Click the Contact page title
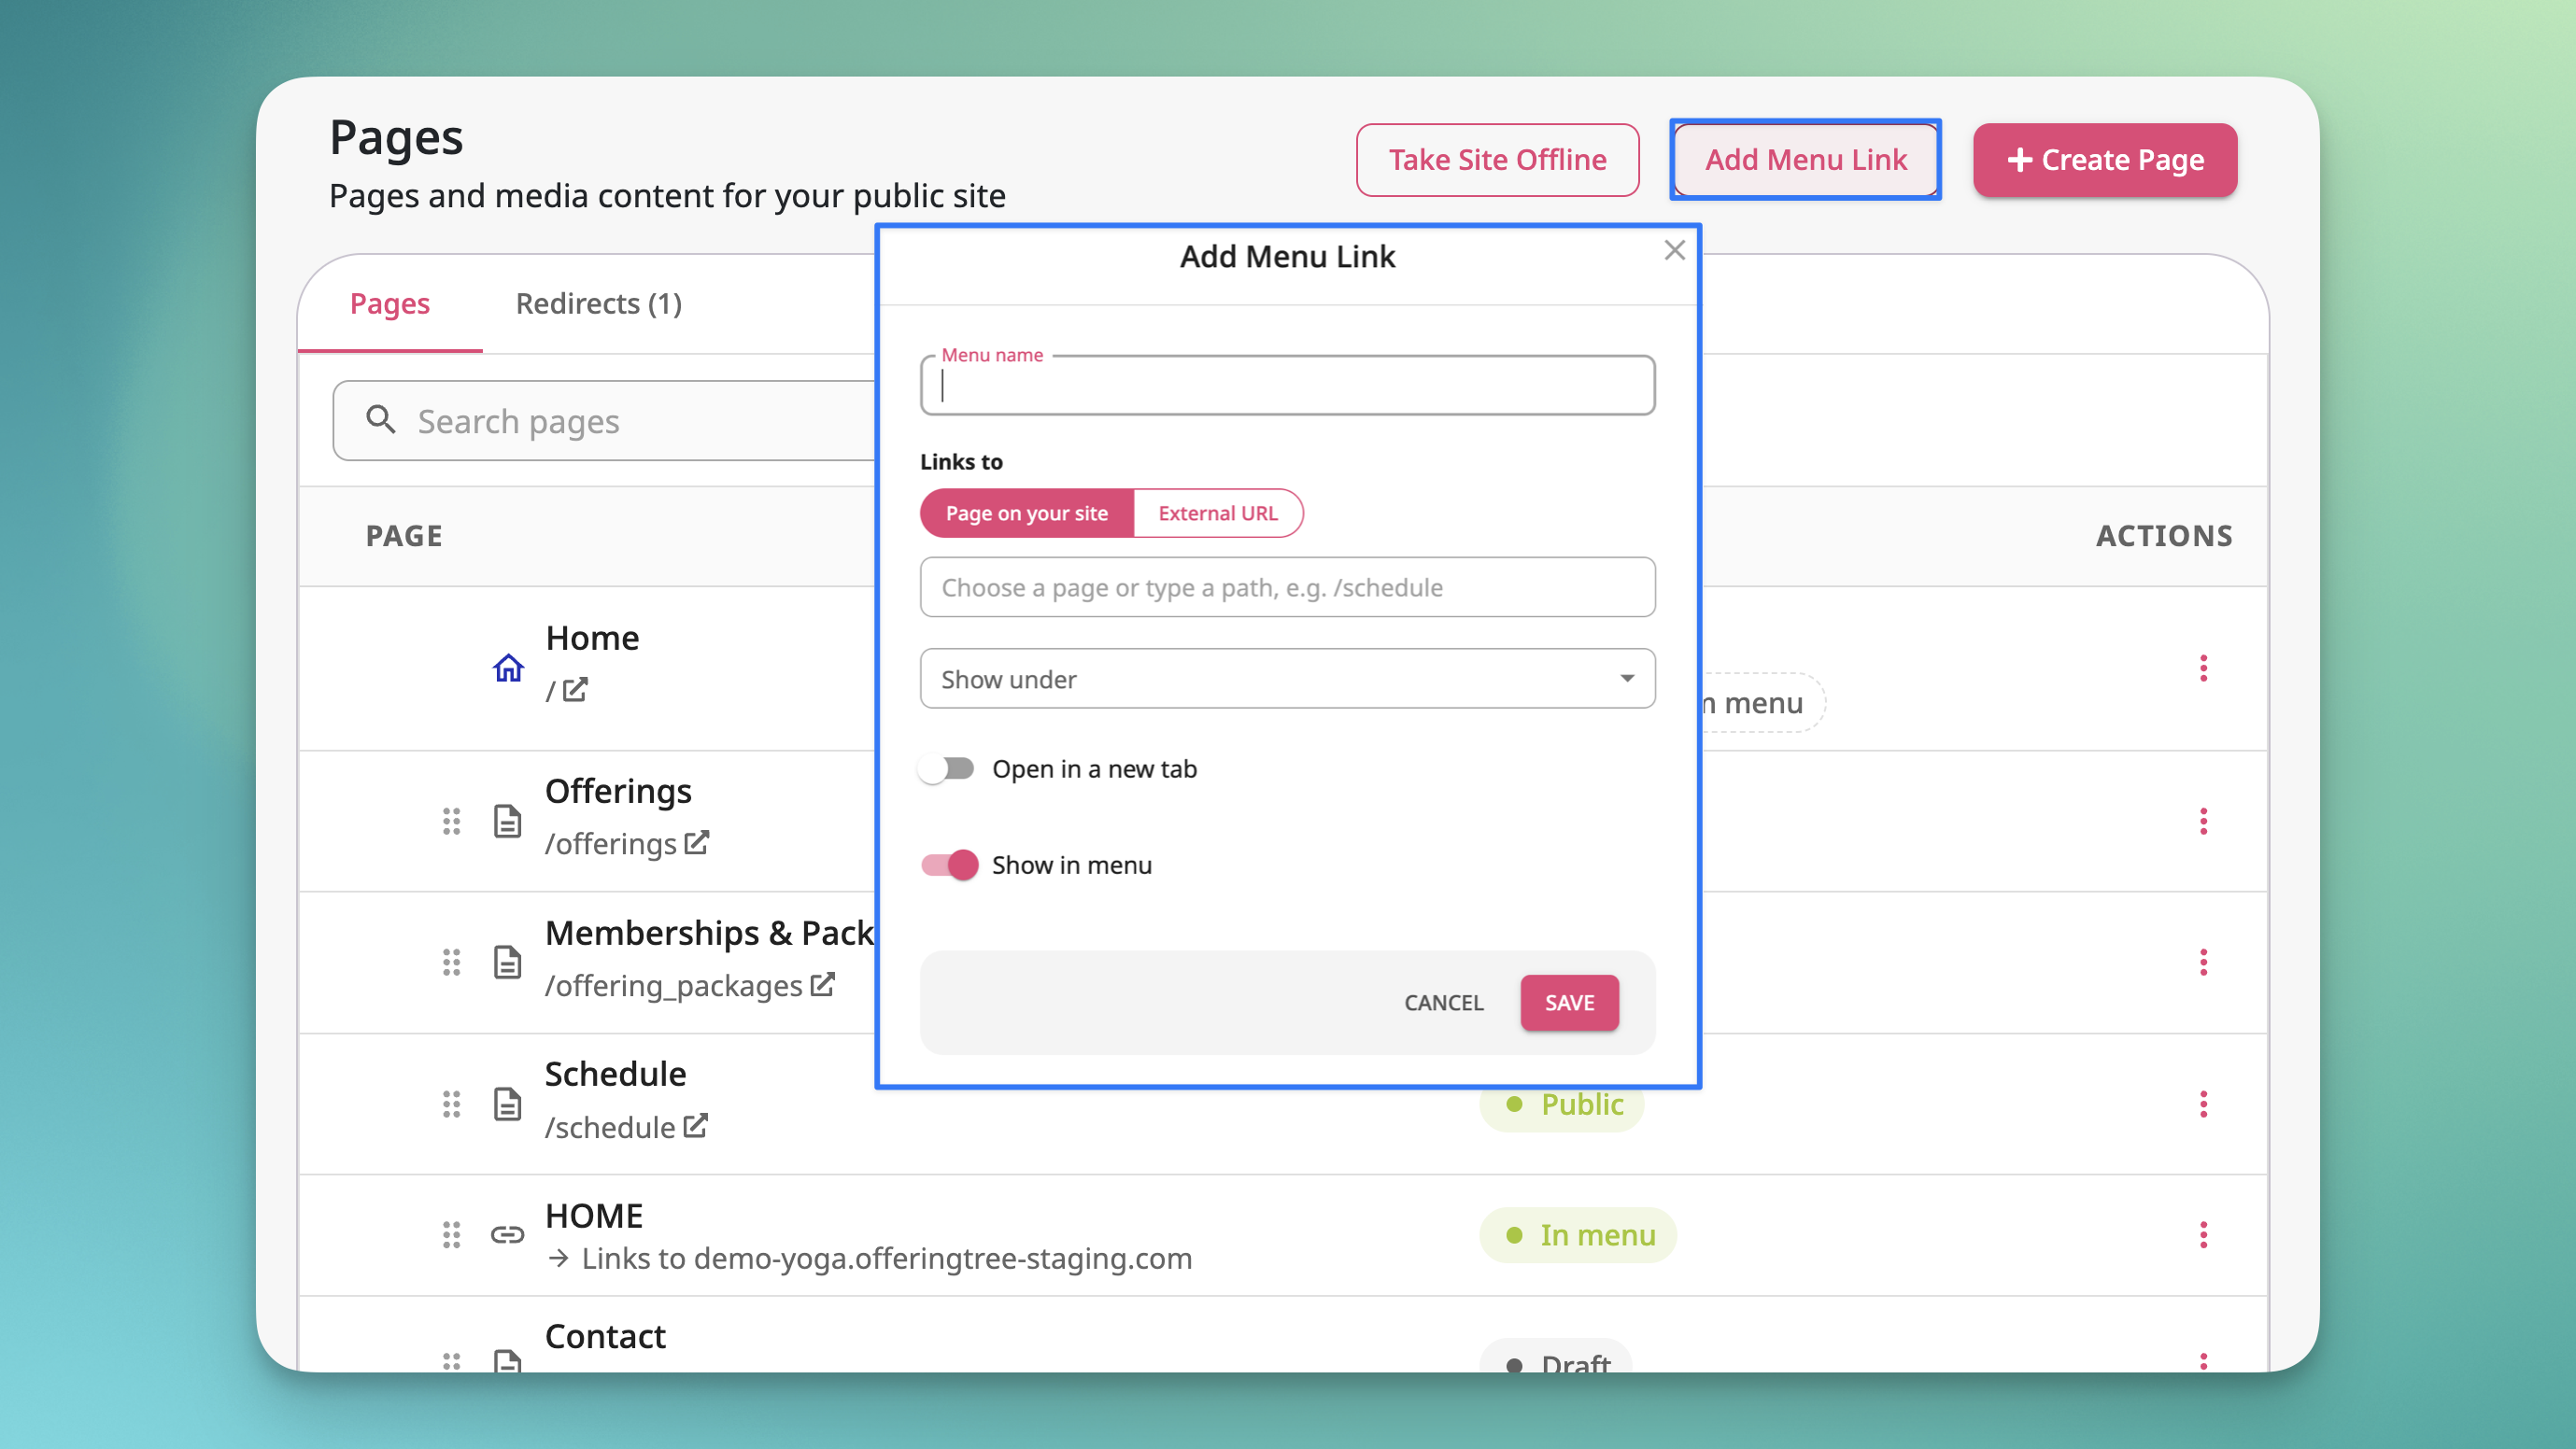The width and height of the screenshot is (2576, 1449). 605,1337
